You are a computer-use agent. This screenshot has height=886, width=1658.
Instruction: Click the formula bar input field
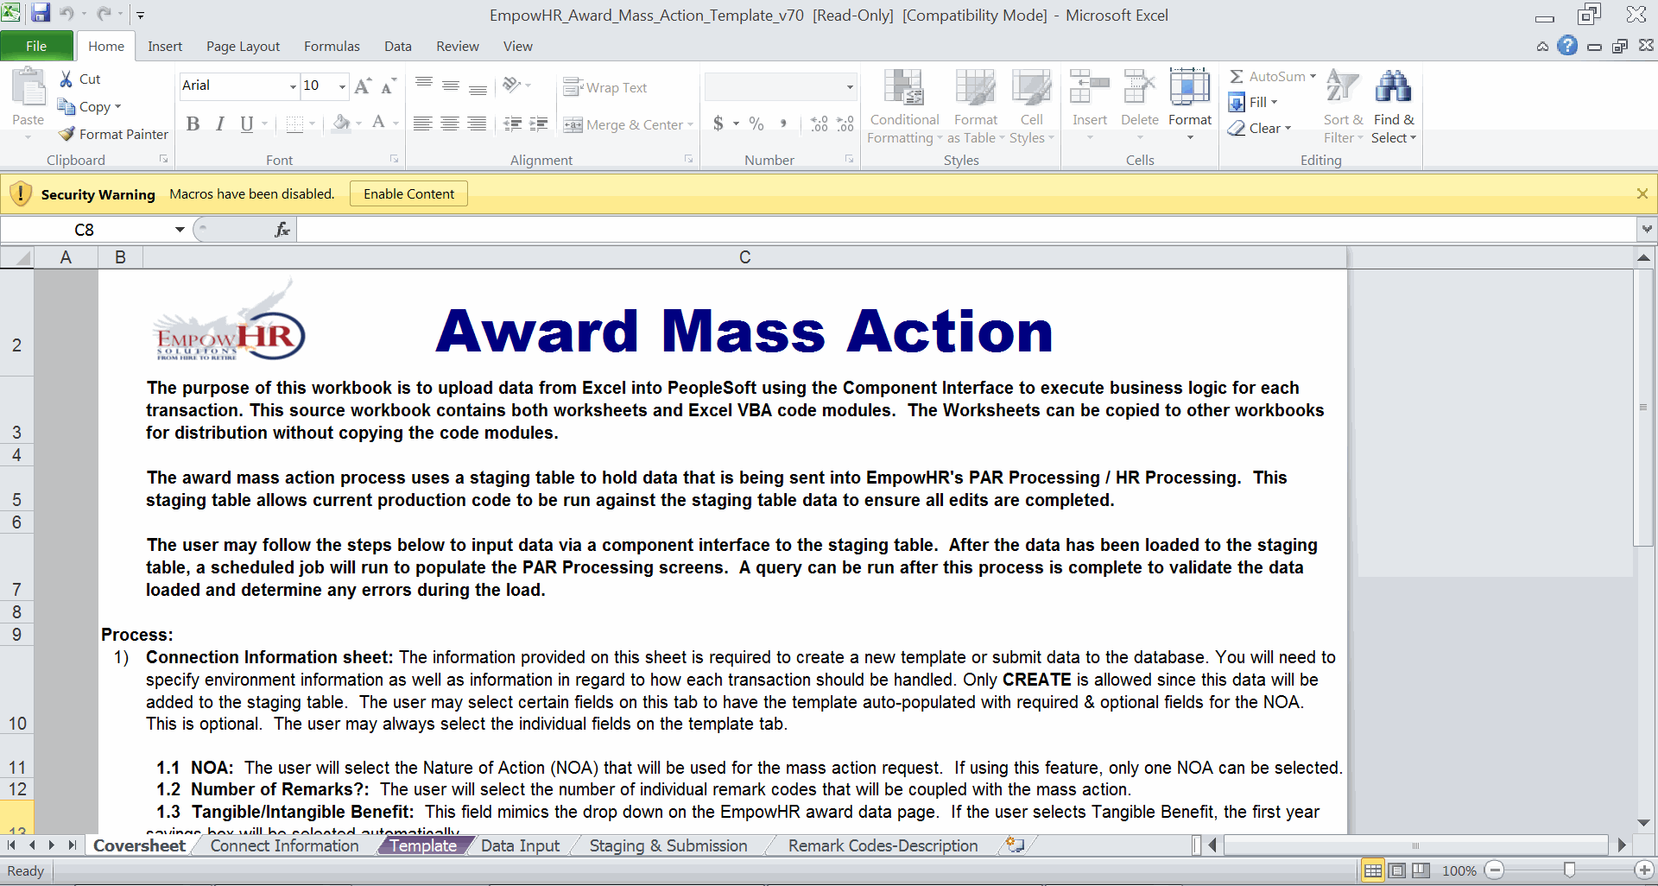(x=965, y=229)
